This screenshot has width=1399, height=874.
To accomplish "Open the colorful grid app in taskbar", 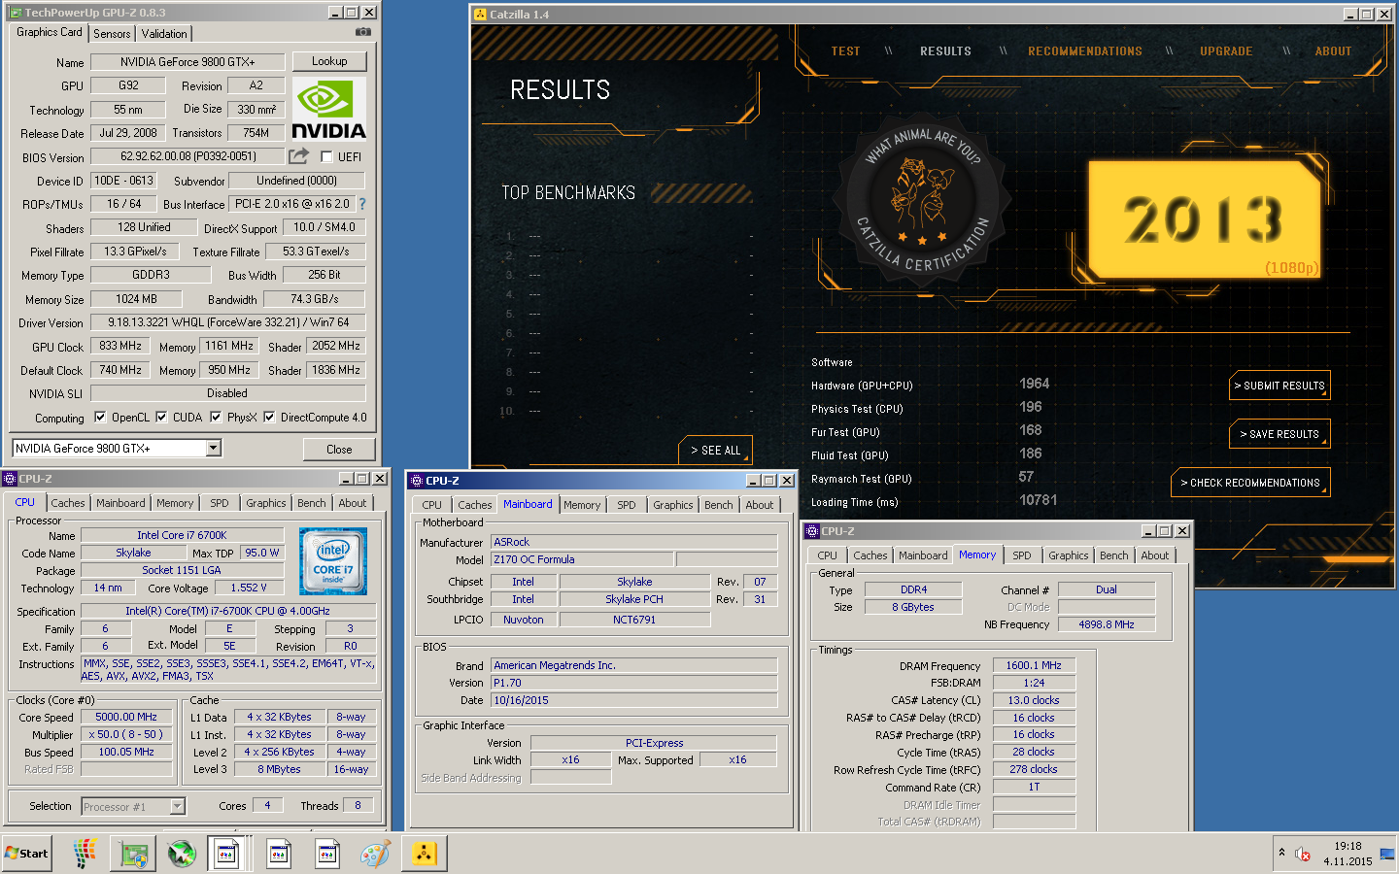I will [85, 854].
